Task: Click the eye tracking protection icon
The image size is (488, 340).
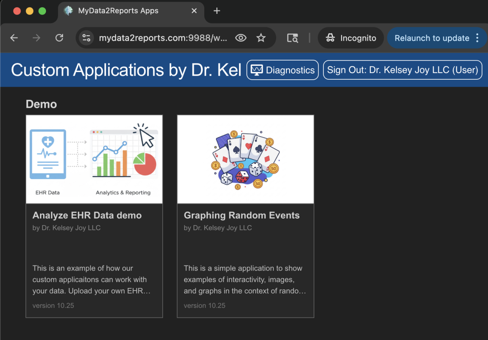Action: (241, 38)
